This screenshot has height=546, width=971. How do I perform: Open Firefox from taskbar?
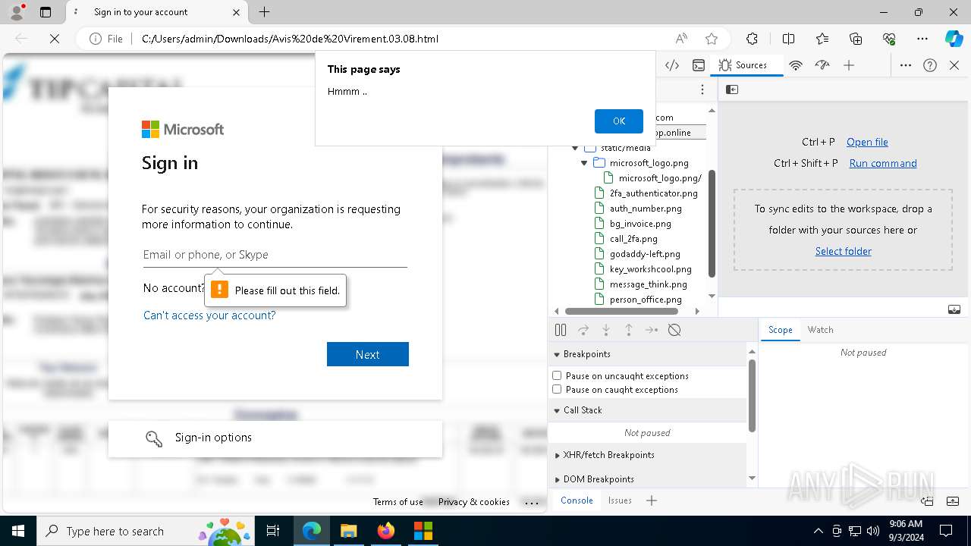(386, 531)
